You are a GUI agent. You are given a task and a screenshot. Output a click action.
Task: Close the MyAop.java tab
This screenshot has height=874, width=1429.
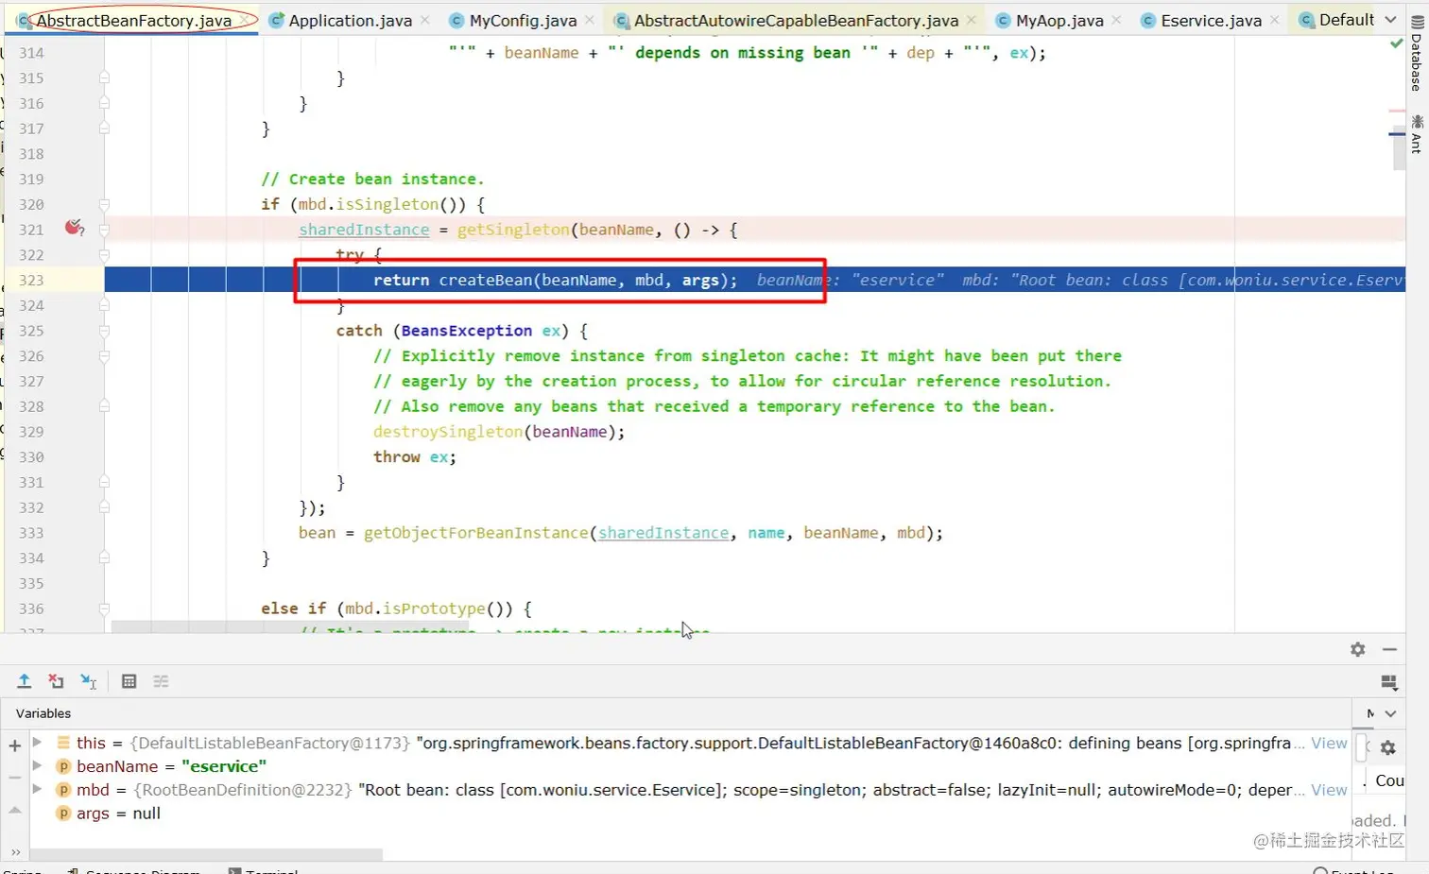point(1117,20)
